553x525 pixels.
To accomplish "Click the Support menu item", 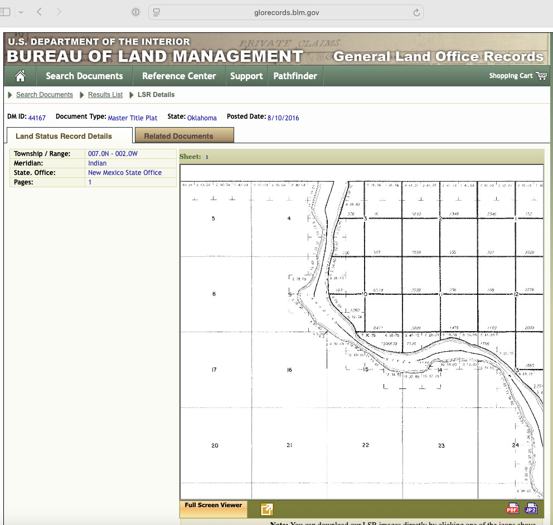I will click(x=246, y=76).
